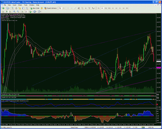
Task: Toggle the Terminal panel icon
Action: click(23, 8)
